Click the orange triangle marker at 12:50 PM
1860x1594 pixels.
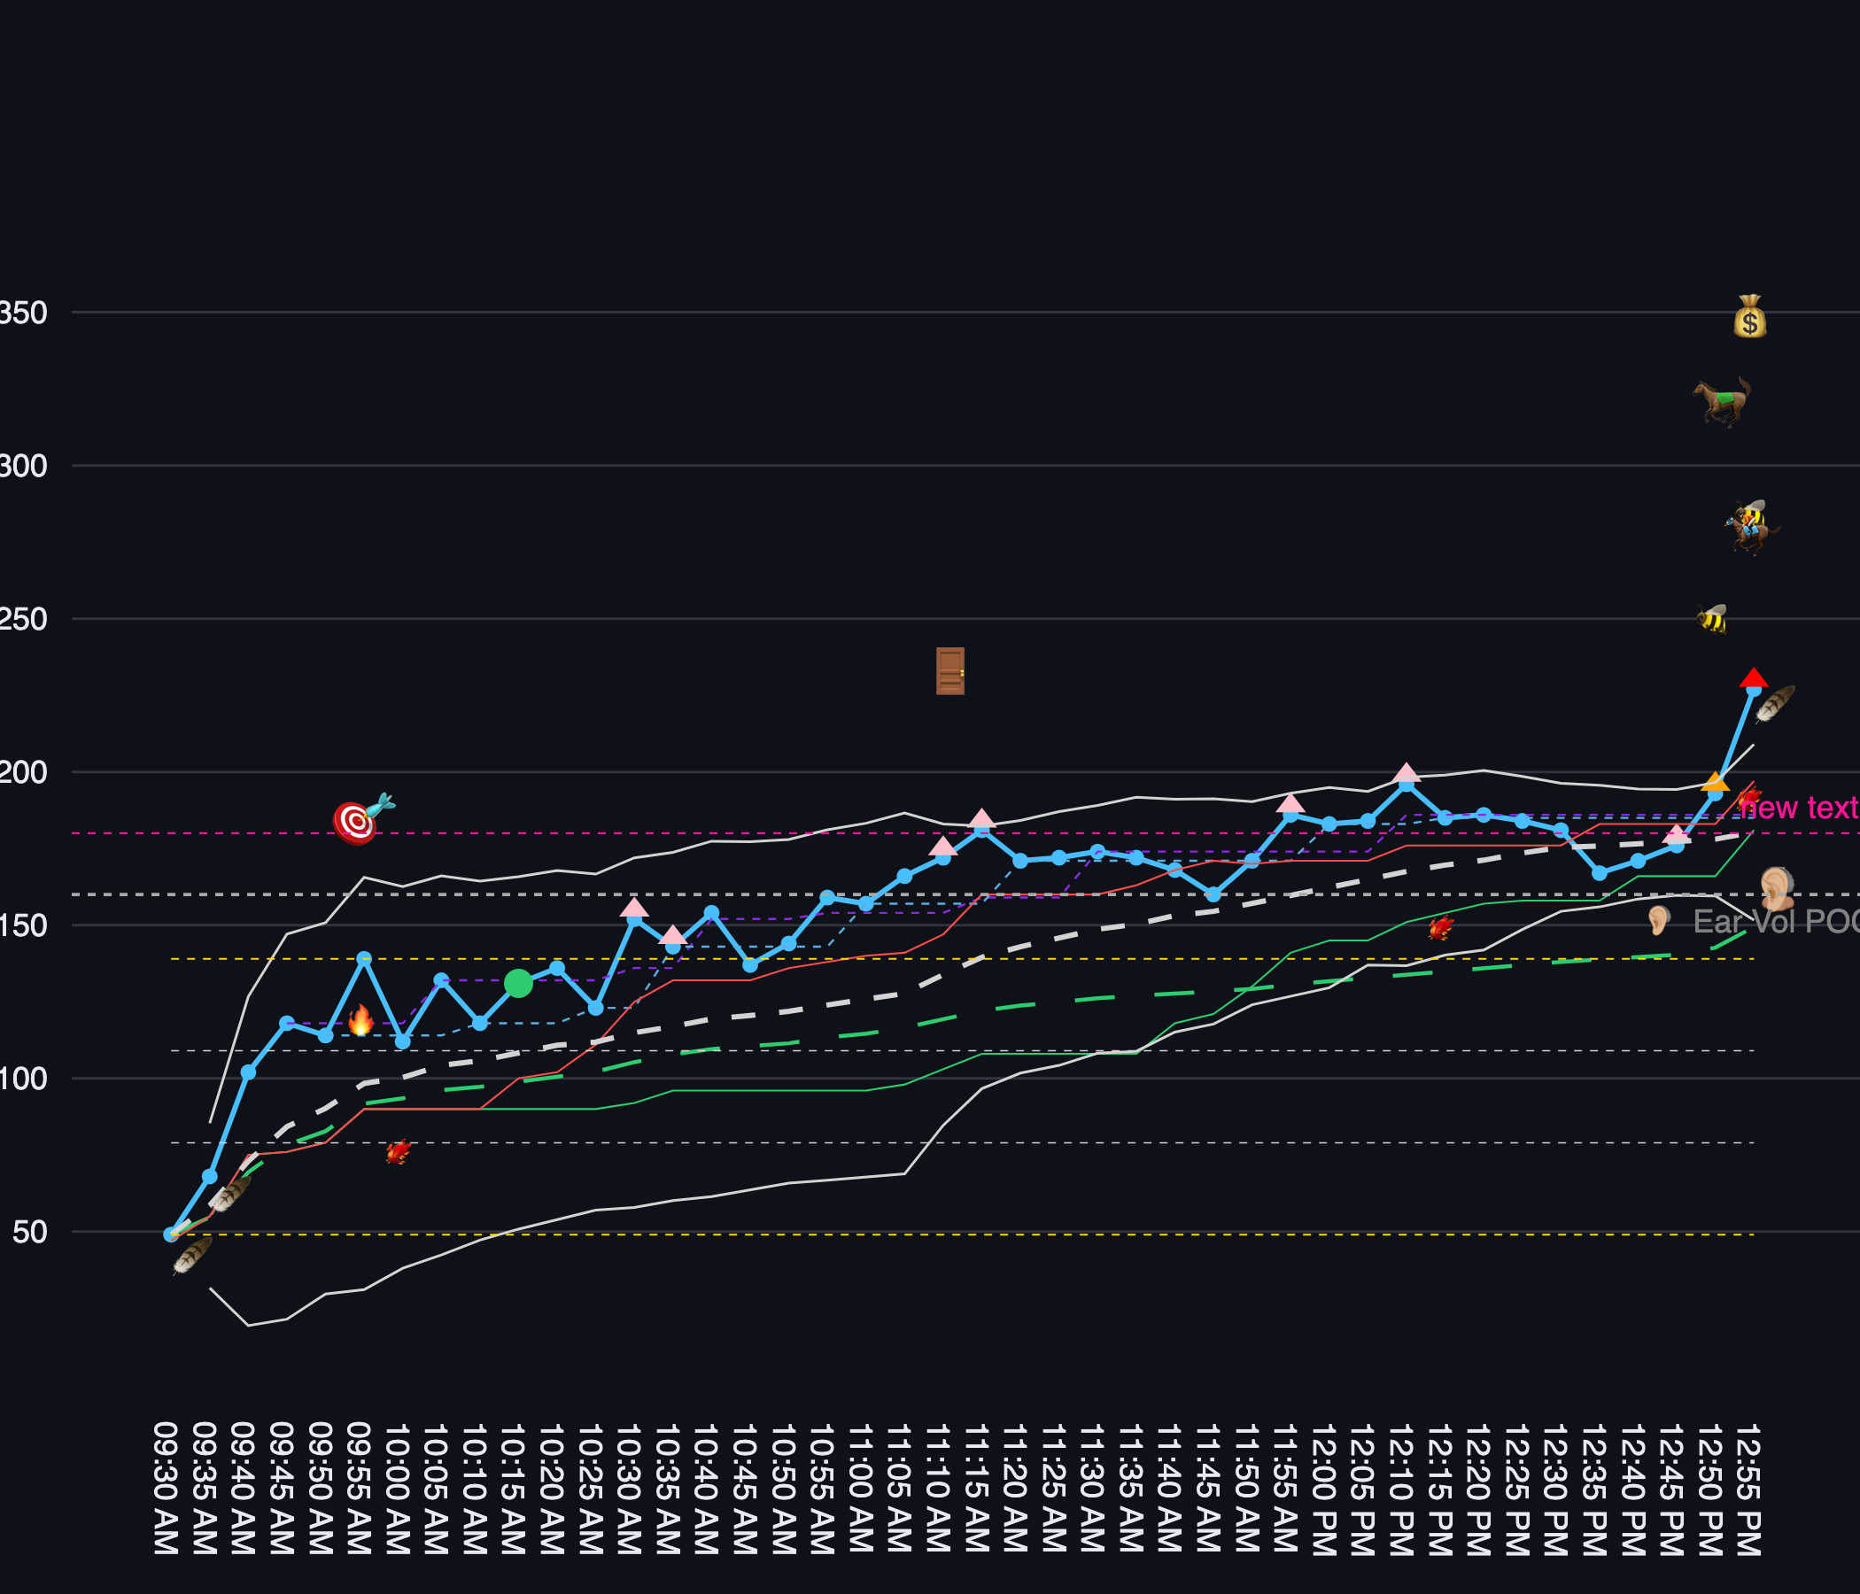click(x=1715, y=782)
